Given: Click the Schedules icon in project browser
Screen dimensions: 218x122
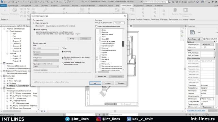Looking at the screenshot, I should click(4, 71).
